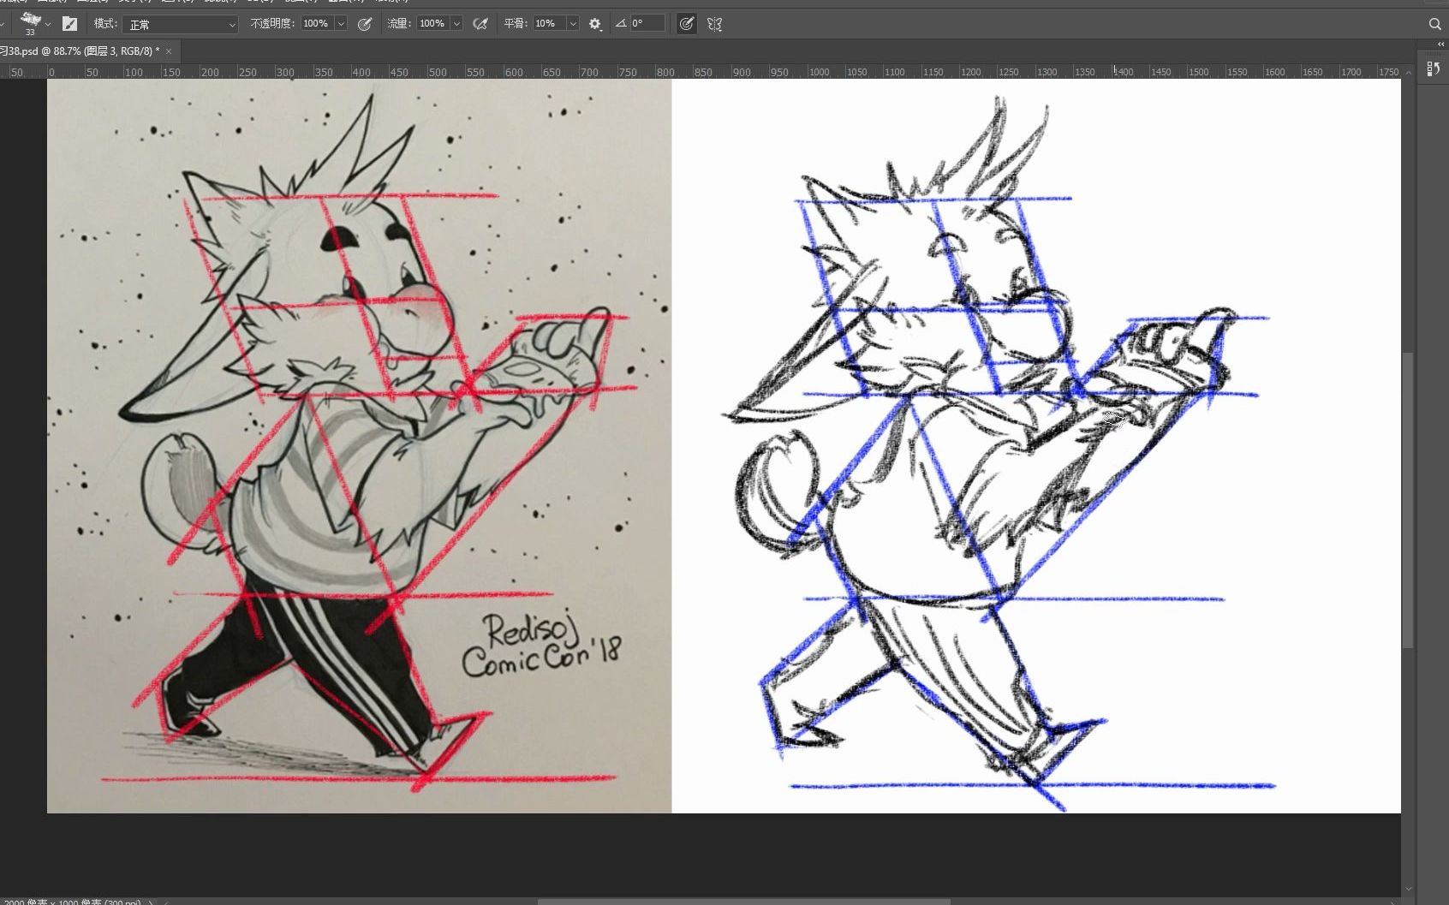Click the 流量 flow label
This screenshot has width=1449, height=905.
(399, 24)
